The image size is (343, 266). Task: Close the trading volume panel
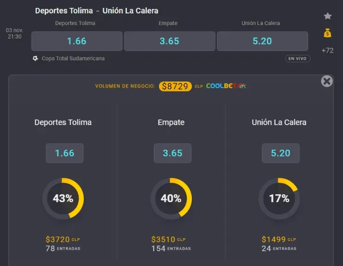point(327,82)
